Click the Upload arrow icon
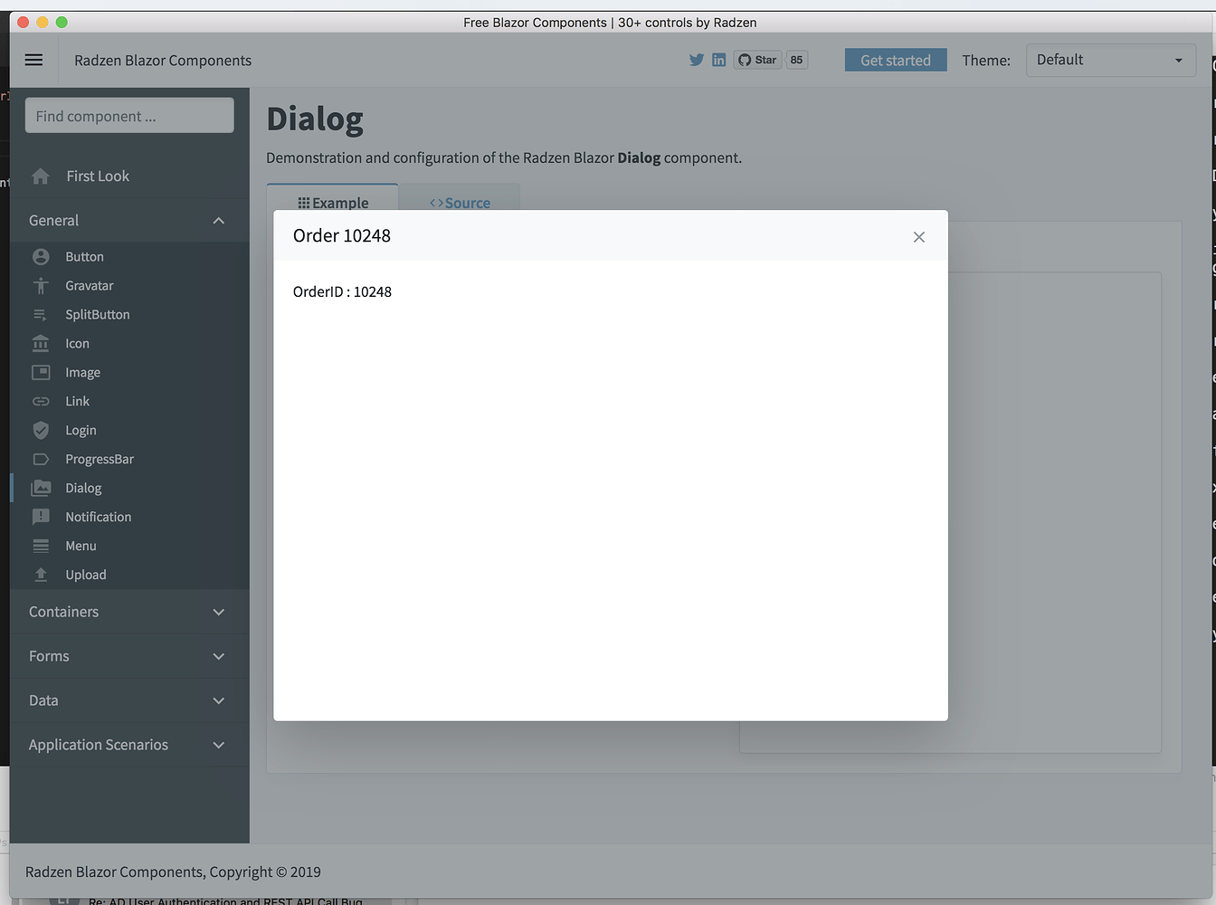 [41, 576]
